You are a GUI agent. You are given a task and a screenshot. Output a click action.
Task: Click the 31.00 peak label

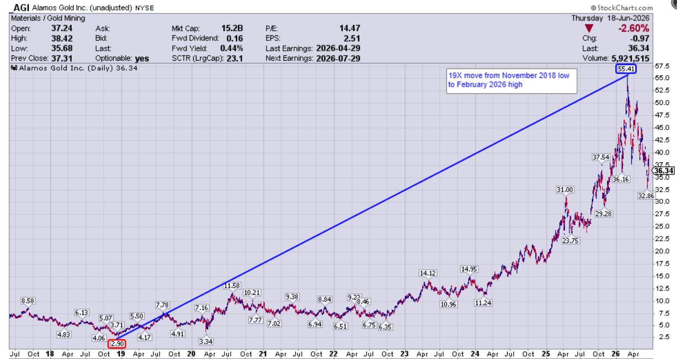tap(565, 189)
